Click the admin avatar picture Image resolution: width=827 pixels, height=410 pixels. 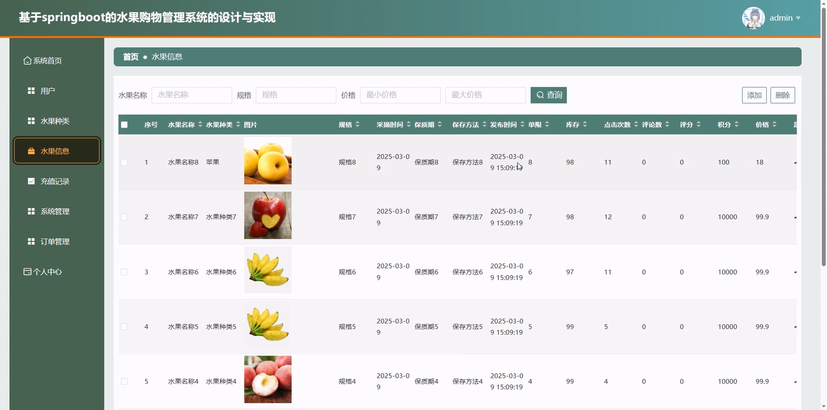click(x=753, y=18)
